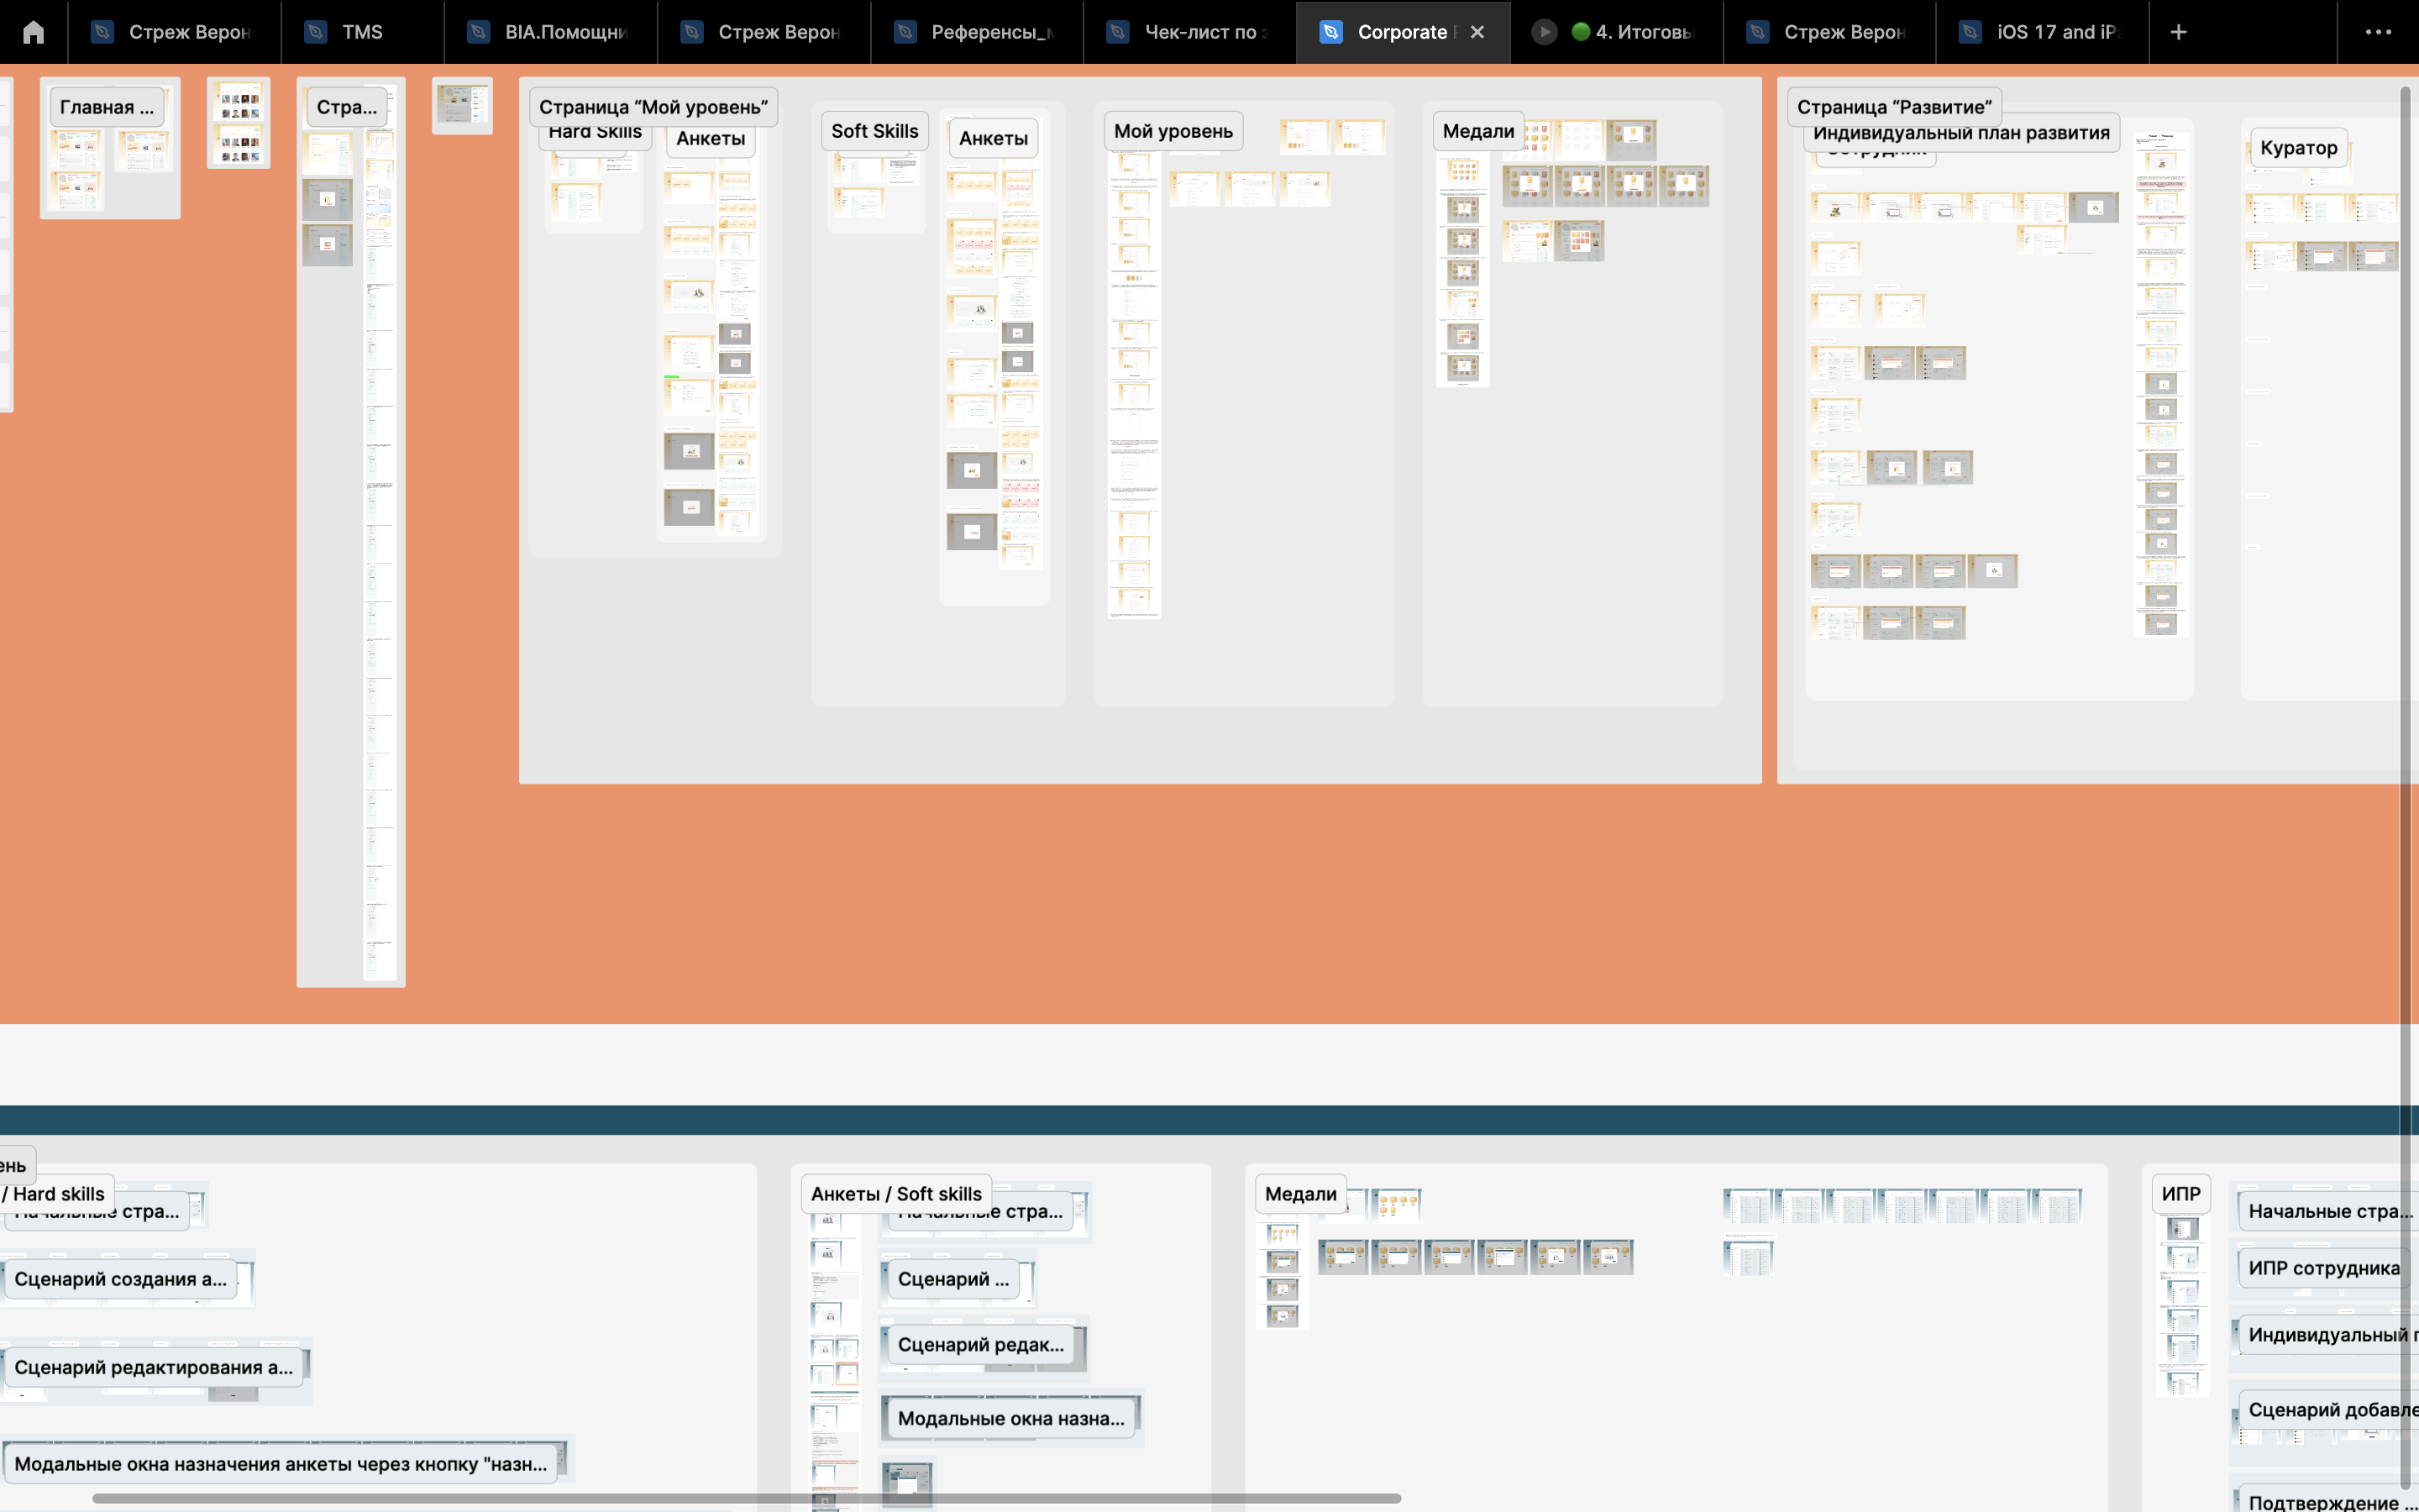
Task: Open a new tab with plus icon
Action: point(2178,32)
